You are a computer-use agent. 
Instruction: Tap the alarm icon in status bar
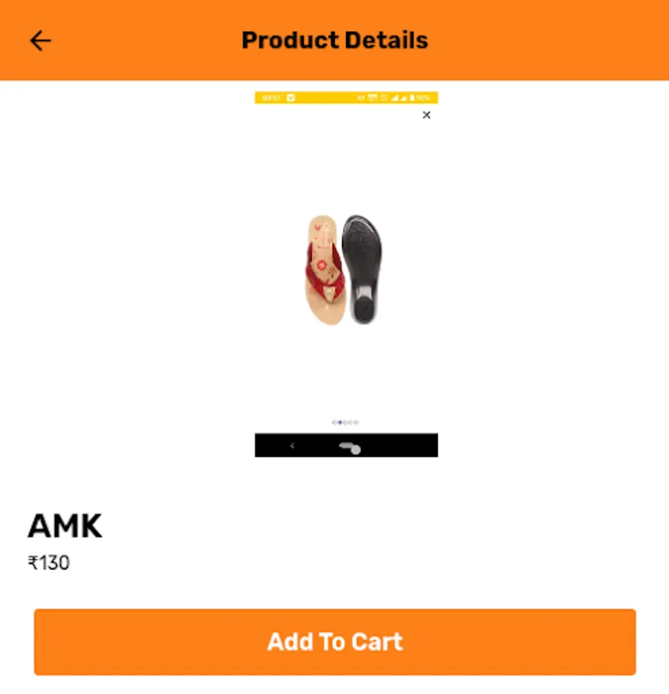[361, 98]
